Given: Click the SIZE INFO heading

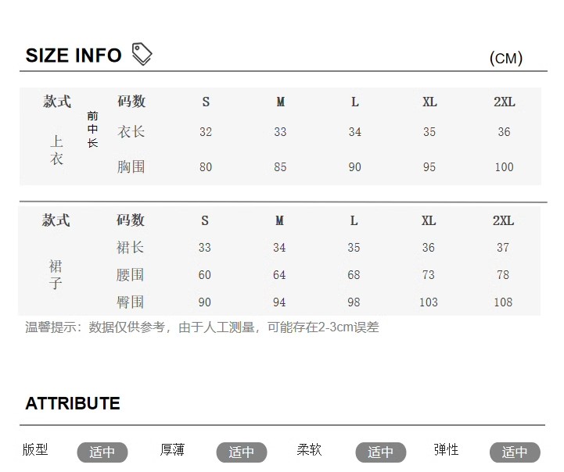Looking at the screenshot, I should click(74, 55).
